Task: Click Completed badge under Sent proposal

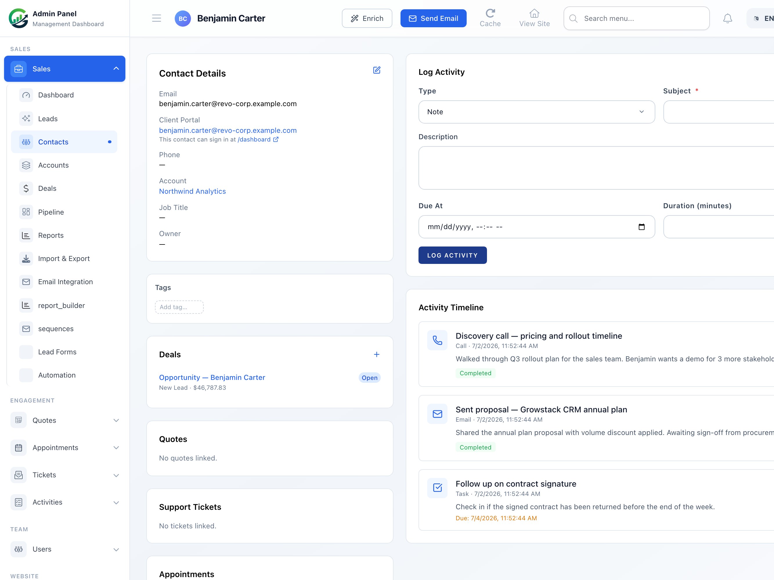Action: tap(475, 447)
